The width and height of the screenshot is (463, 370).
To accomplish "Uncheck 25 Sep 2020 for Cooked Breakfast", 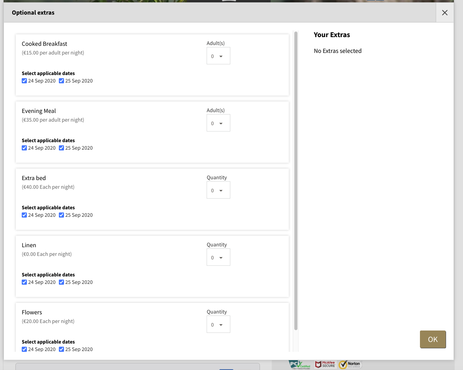I will [61, 81].
